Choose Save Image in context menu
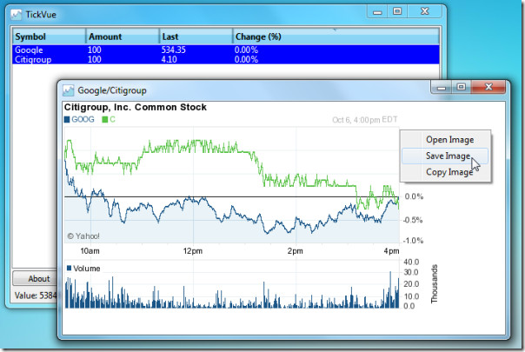The height and width of the screenshot is (352, 525). click(445, 156)
